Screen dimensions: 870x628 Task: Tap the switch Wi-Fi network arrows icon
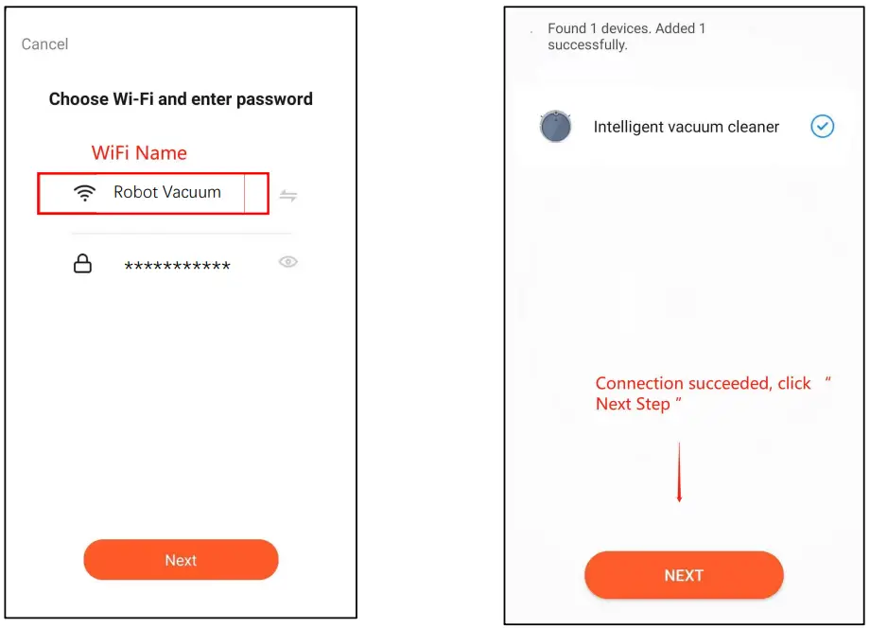click(x=288, y=196)
